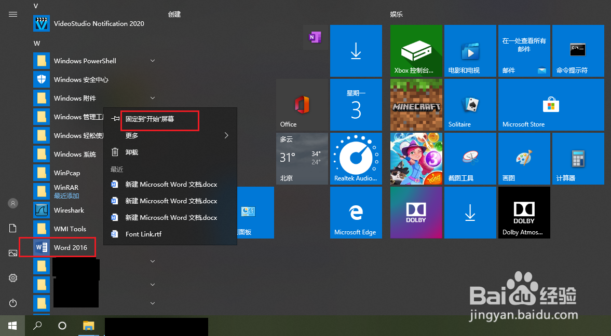Click the Windows Start button
This screenshot has width=611, height=336.
(12, 326)
